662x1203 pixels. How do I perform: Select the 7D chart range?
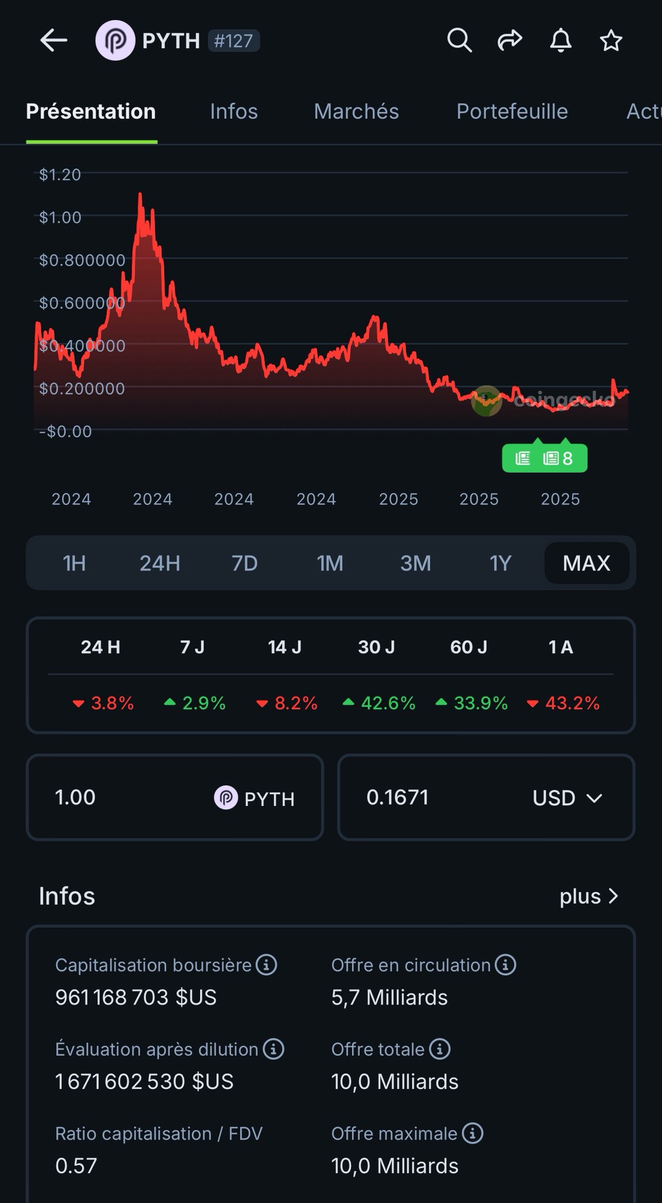(245, 563)
